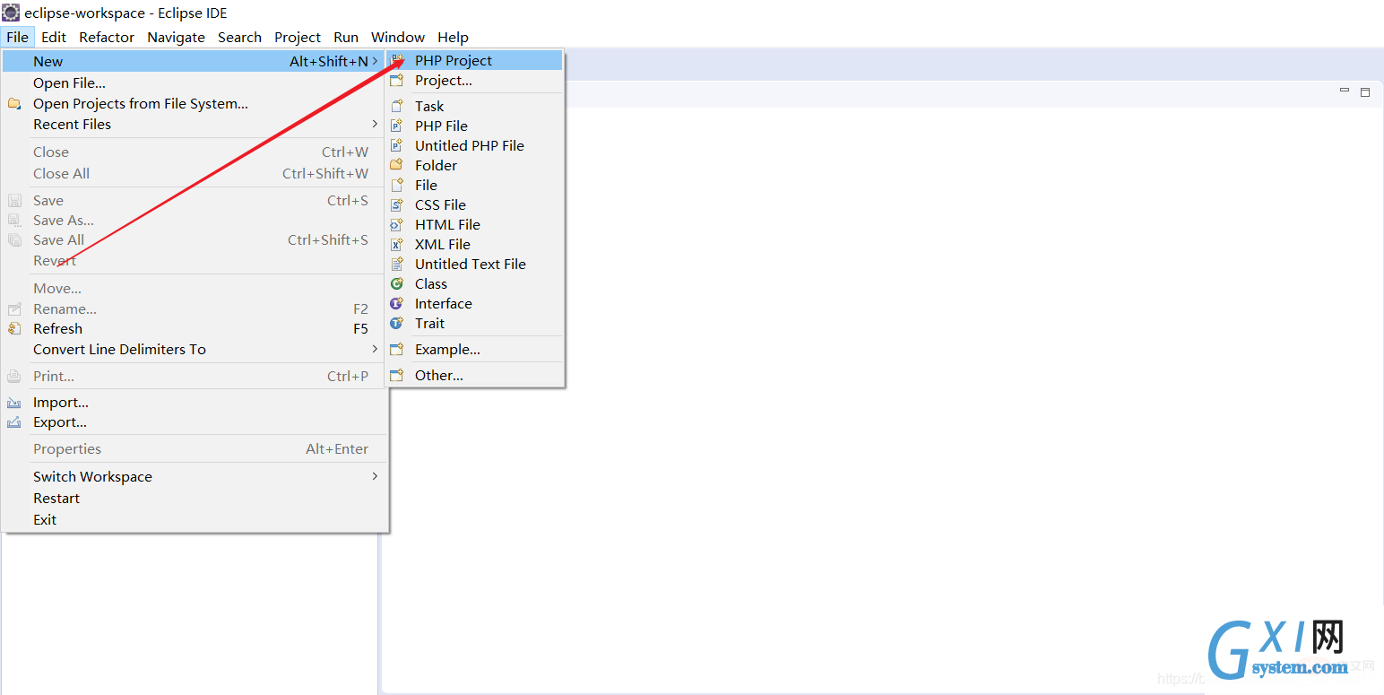Click the PHP File icon

[x=397, y=126]
